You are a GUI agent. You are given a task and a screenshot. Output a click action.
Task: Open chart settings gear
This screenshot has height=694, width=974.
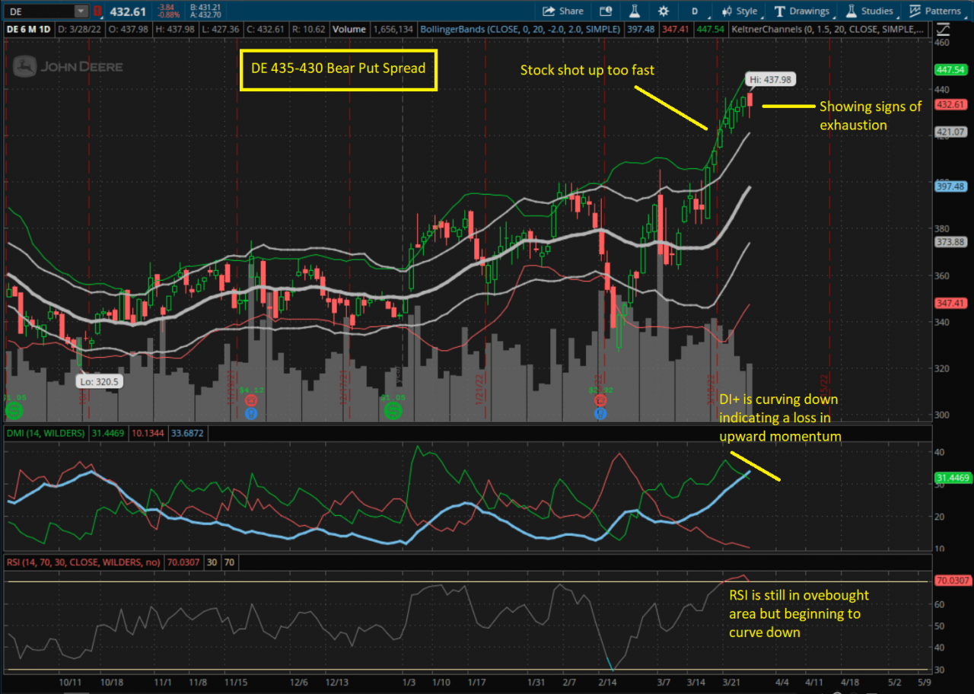click(664, 11)
